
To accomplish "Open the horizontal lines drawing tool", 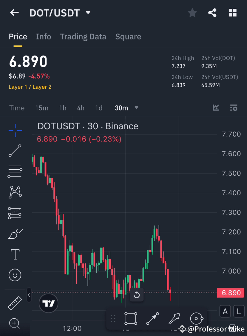I will [x=15, y=171].
